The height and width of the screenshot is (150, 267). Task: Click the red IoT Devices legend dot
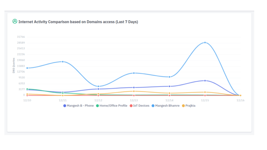coord(131,106)
